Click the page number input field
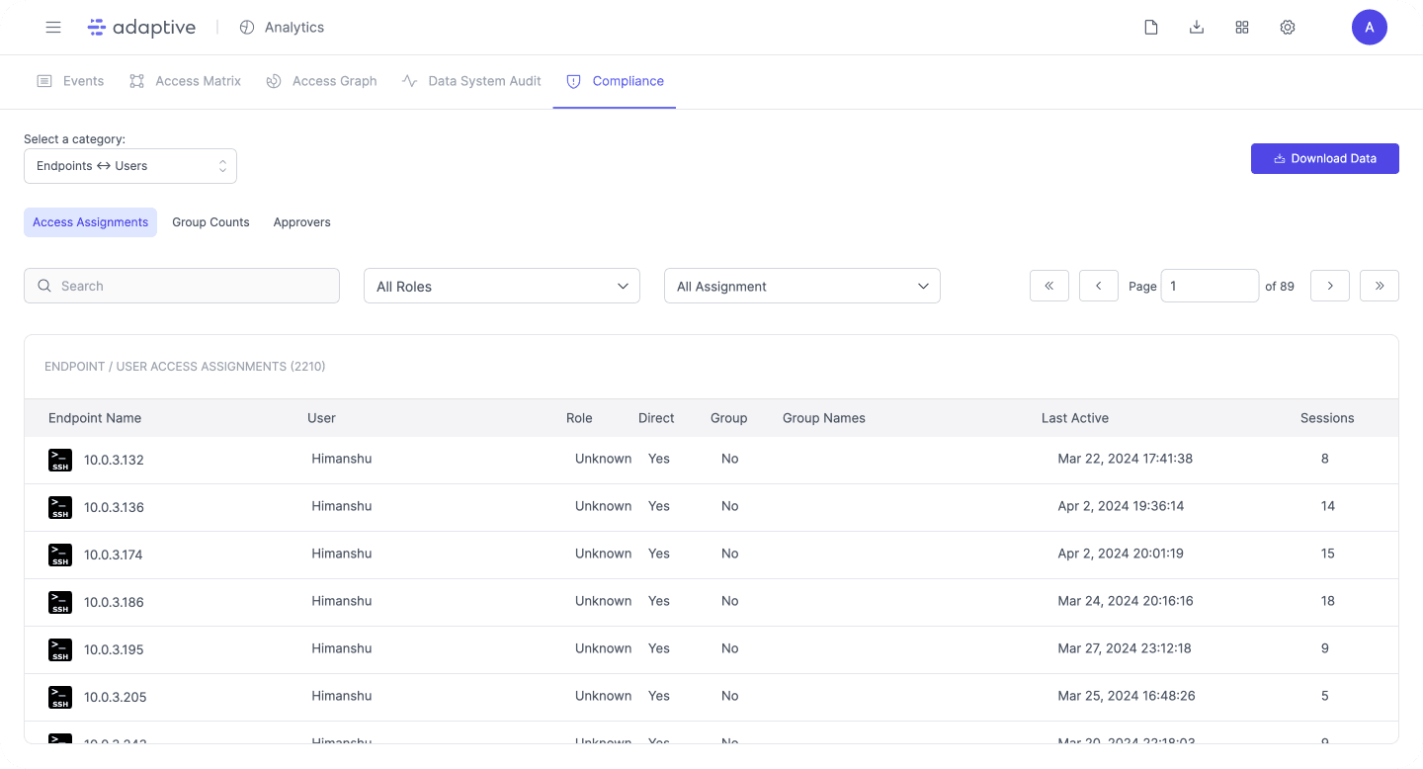Screen dimensions: 1423x769 (x=1210, y=286)
